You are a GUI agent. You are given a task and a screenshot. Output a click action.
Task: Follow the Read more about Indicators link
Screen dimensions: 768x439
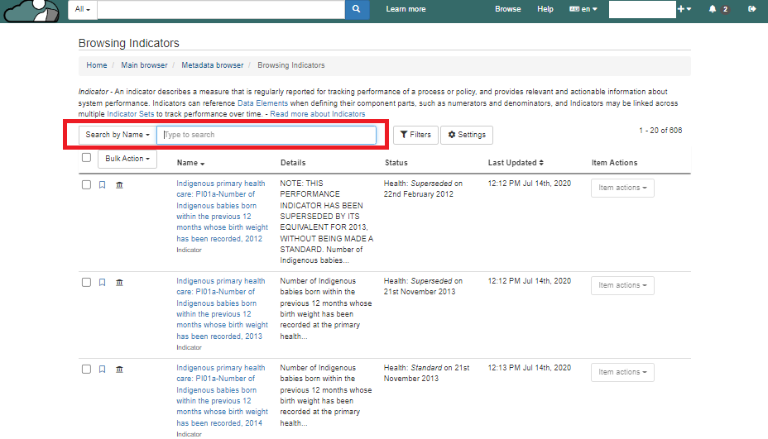coord(317,114)
